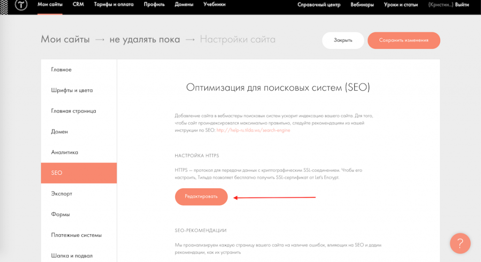
Task: Select Профиль in the top bar
Action: pyautogui.click(x=154, y=5)
